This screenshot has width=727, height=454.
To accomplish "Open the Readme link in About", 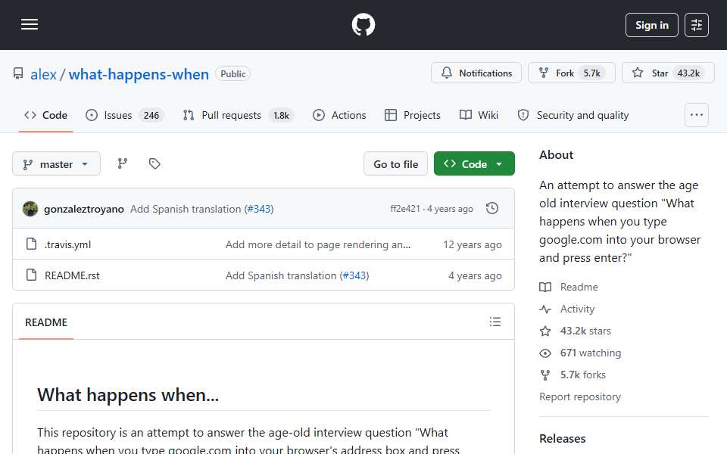I will [x=569, y=288].
